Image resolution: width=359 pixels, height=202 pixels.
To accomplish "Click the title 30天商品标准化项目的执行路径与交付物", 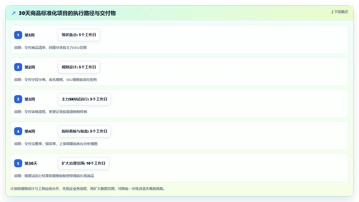I will point(67,13).
